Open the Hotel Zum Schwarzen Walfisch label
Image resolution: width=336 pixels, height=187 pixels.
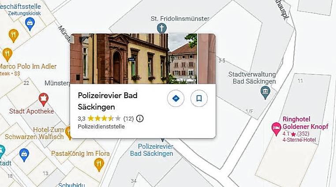click(x=34, y=133)
